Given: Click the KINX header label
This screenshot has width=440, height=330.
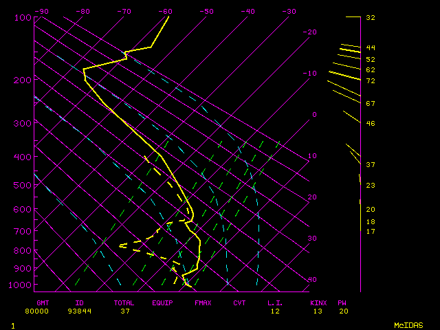Looking at the screenshot, I should coord(318,302).
